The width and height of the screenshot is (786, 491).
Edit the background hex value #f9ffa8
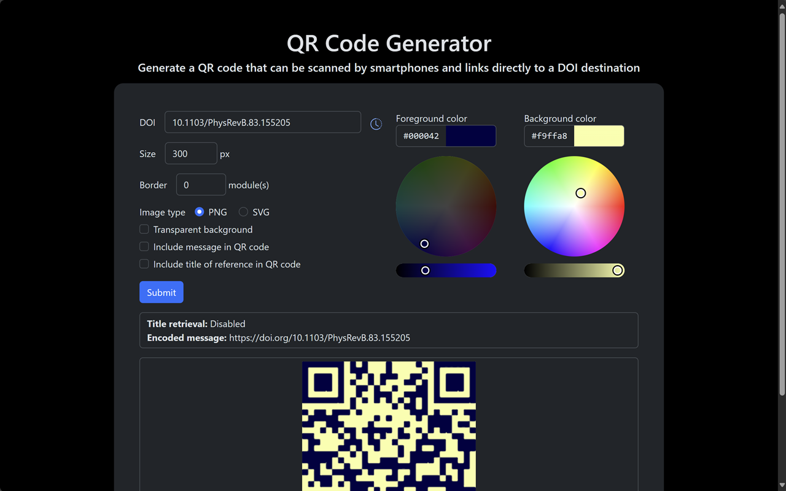pyautogui.click(x=548, y=136)
